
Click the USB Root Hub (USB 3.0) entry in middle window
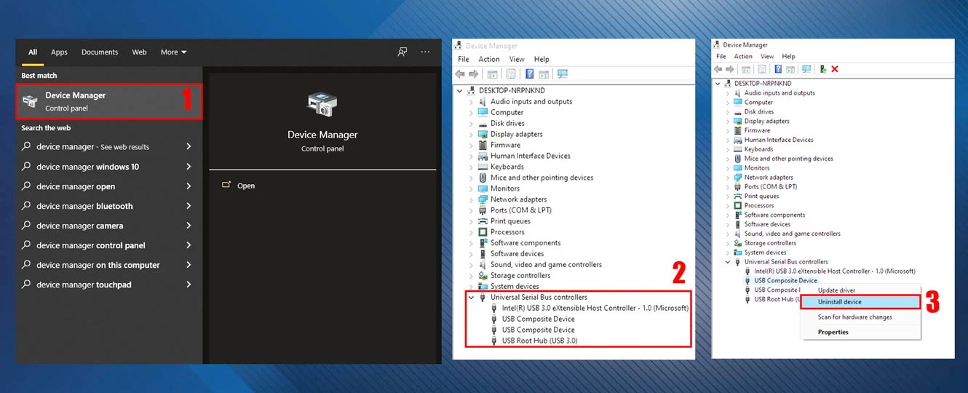click(x=539, y=341)
